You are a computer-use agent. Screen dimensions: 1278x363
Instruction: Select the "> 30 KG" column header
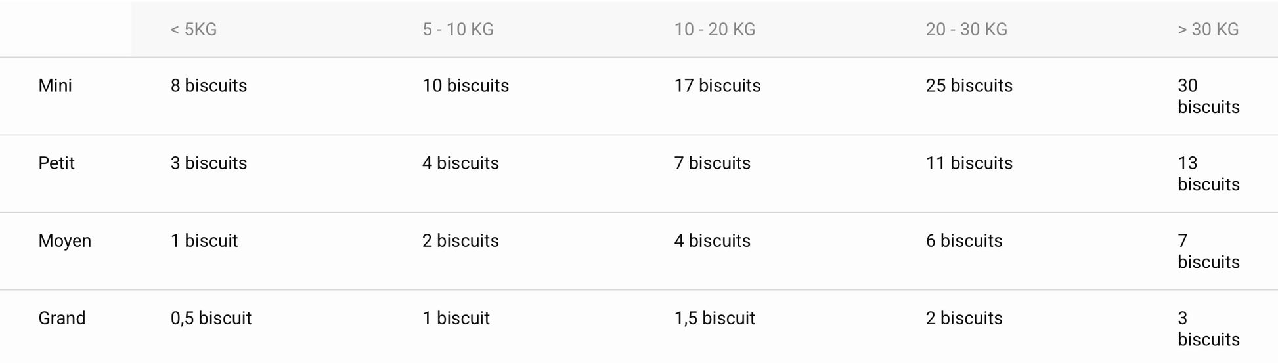[x=1208, y=30]
